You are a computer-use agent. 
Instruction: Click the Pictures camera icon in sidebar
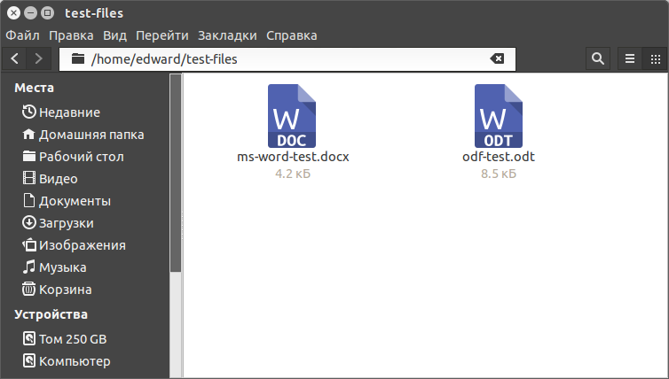tap(29, 245)
